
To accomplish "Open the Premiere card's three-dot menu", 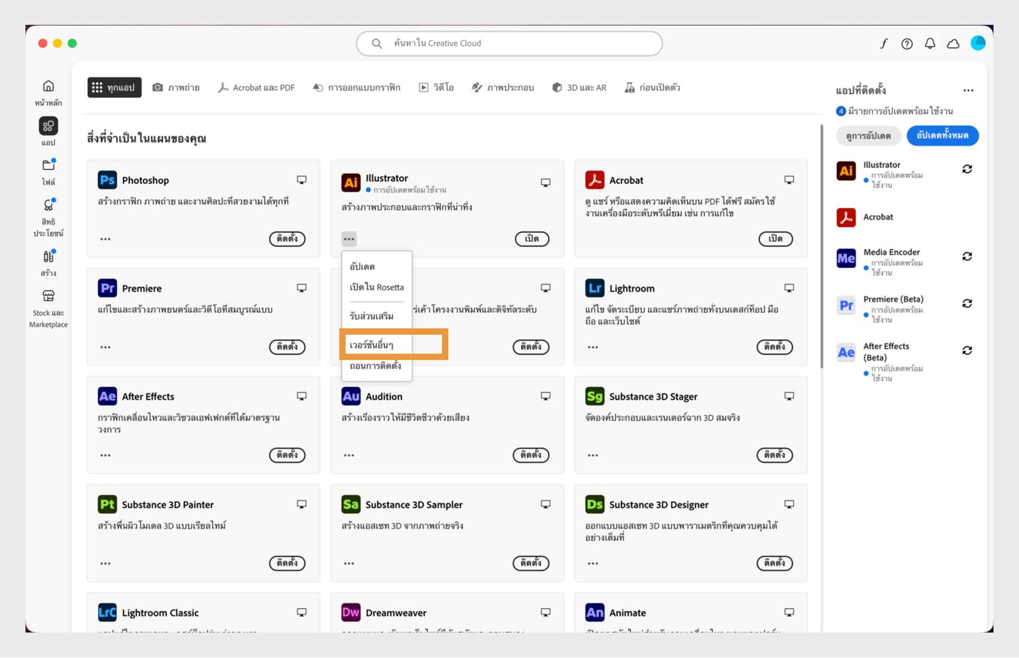I will pyautogui.click(x=106, y=347).
